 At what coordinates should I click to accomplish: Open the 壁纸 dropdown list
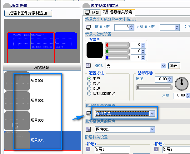[x=163, y=66]
